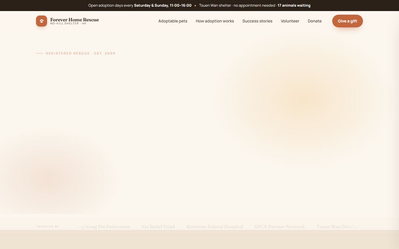Image resolution: width=399 pixels, height=249 pixels.
Task: Open the Adoptable pets page
Action: pos(173,21)
